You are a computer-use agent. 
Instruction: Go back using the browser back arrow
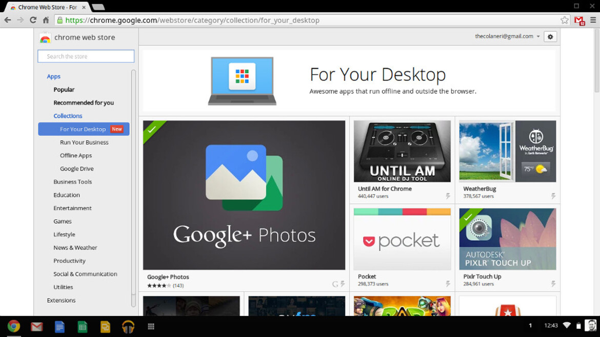click(x=8, y=20)
